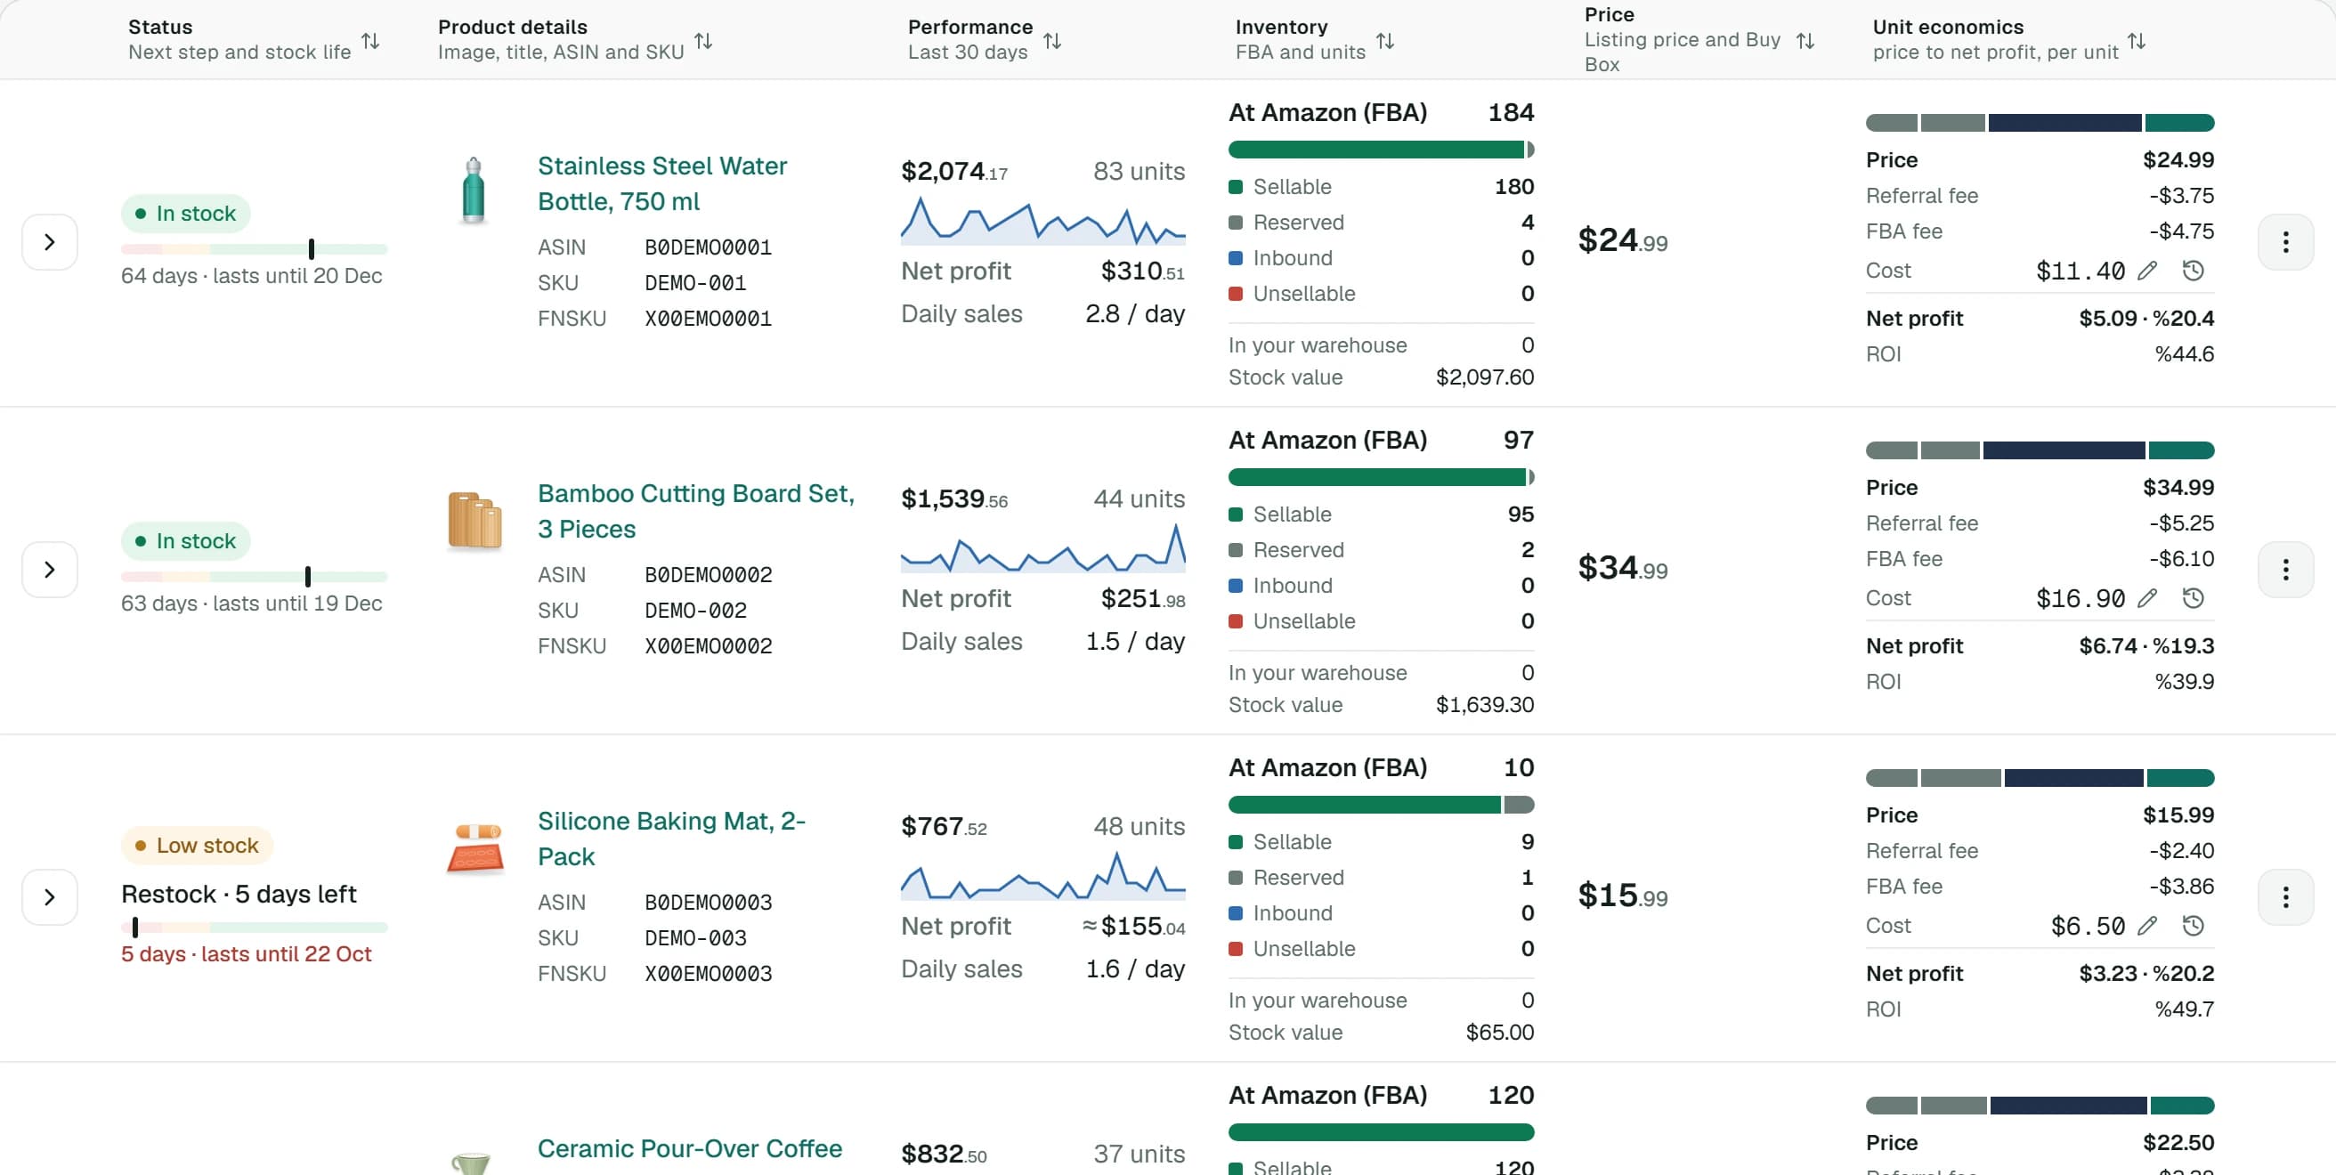Open Ceramic Pour-Over Coffee product link
Image resolution: width=2336 pixels, height=1175 pixels.
pos(689,1147)
